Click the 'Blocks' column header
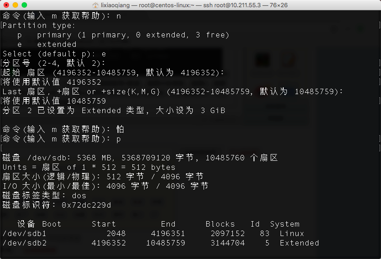Viewport: 381px width, 259px height. pos(220,224)
